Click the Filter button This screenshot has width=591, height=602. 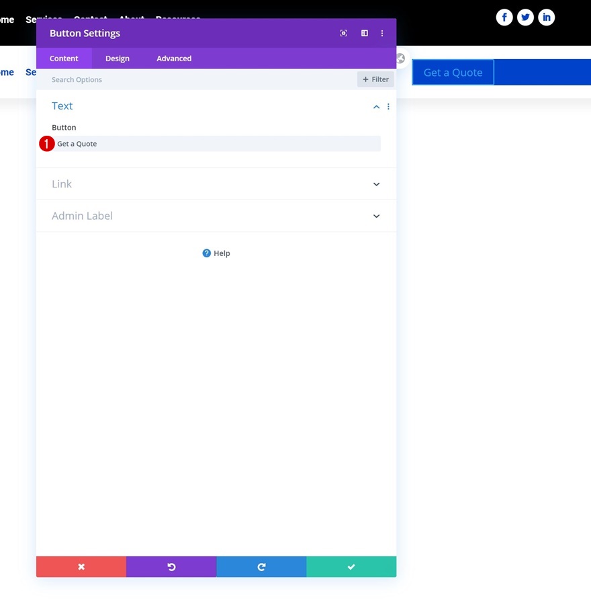point(375,79)
